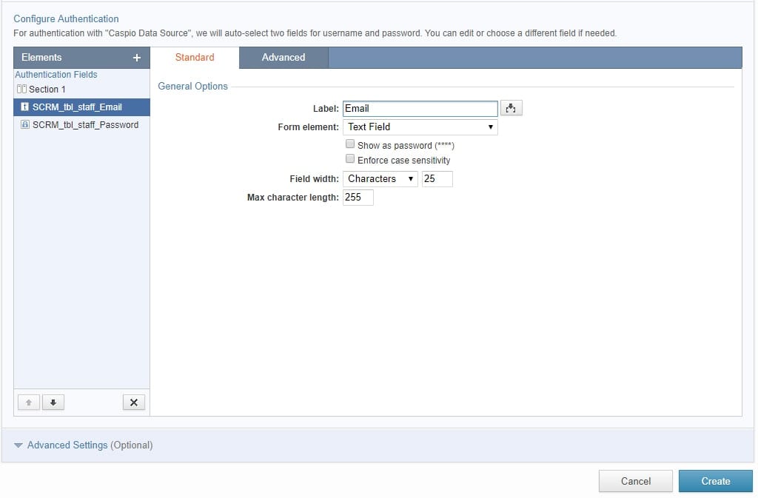Open the Field width Characters dropdown
Viewport: 758px width, 498px height.
point(380,178)
